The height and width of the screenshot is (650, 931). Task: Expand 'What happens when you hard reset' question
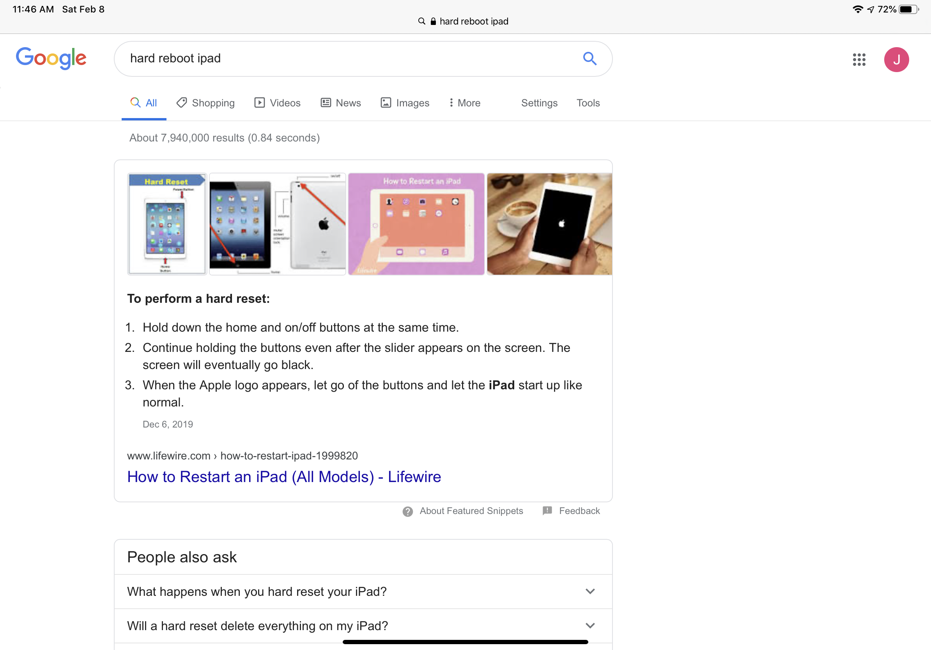coord(363,591)
